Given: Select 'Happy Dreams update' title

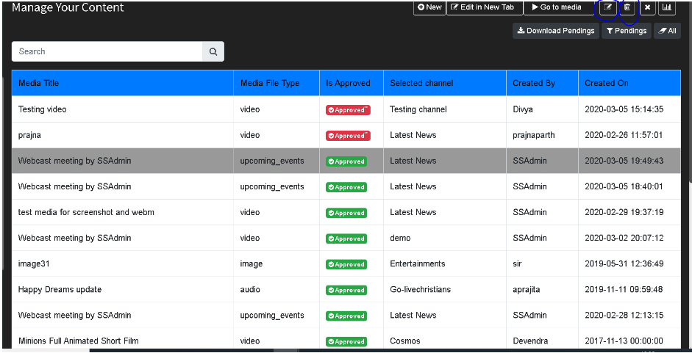Looking at the screenshot, I should tap(60, 290).
